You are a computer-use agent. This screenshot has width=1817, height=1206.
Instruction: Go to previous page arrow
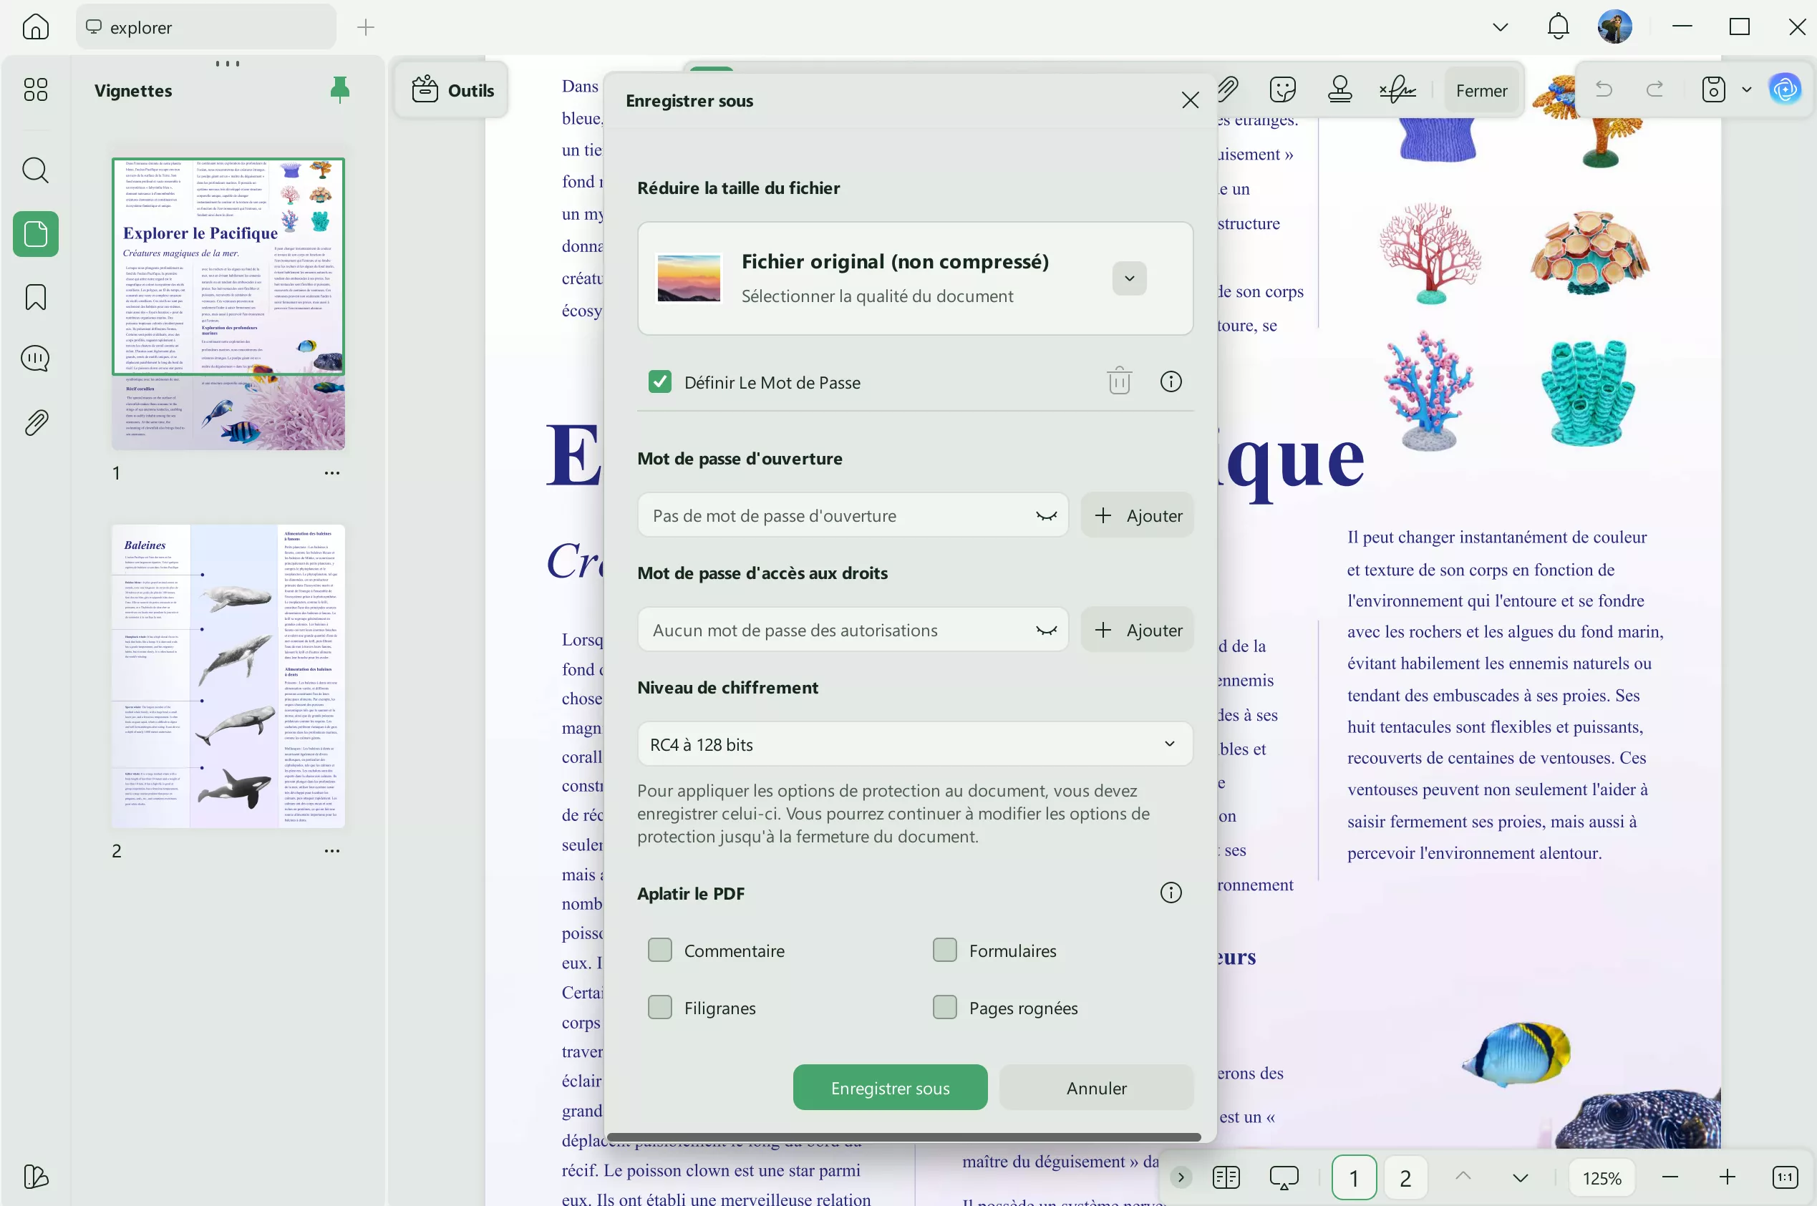tap(1463, 1177)
